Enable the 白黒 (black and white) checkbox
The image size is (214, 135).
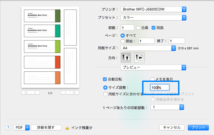[138, 27]
